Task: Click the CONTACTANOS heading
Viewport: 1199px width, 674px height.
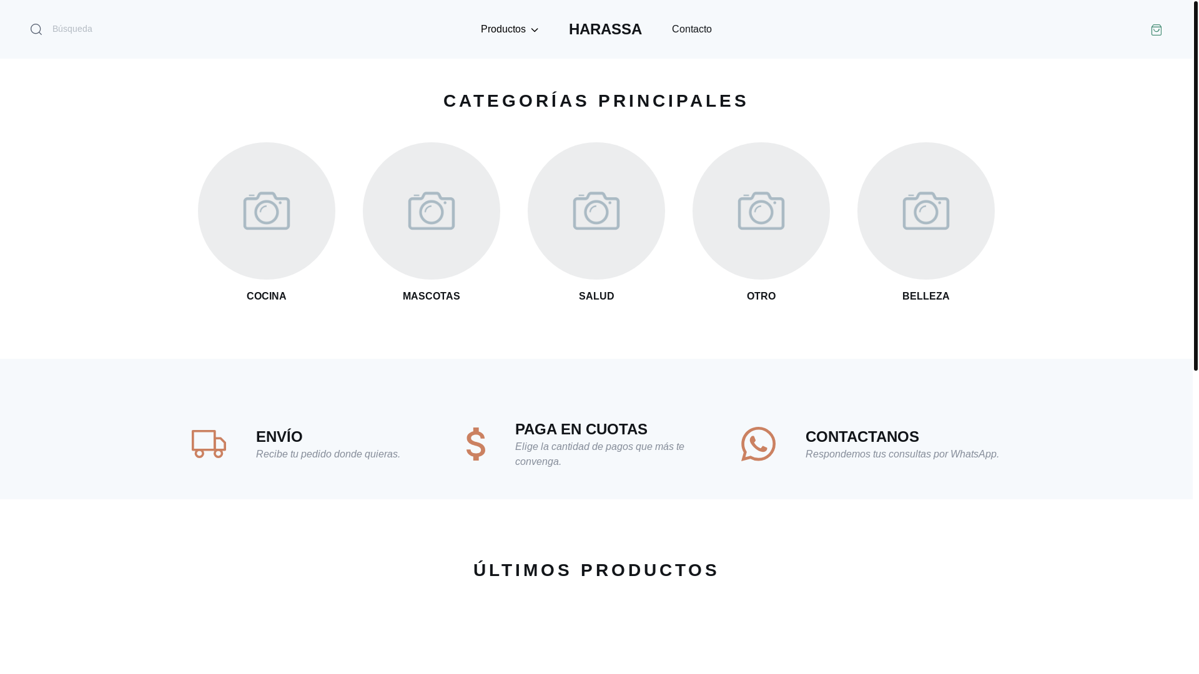Action: click(862, 436)
